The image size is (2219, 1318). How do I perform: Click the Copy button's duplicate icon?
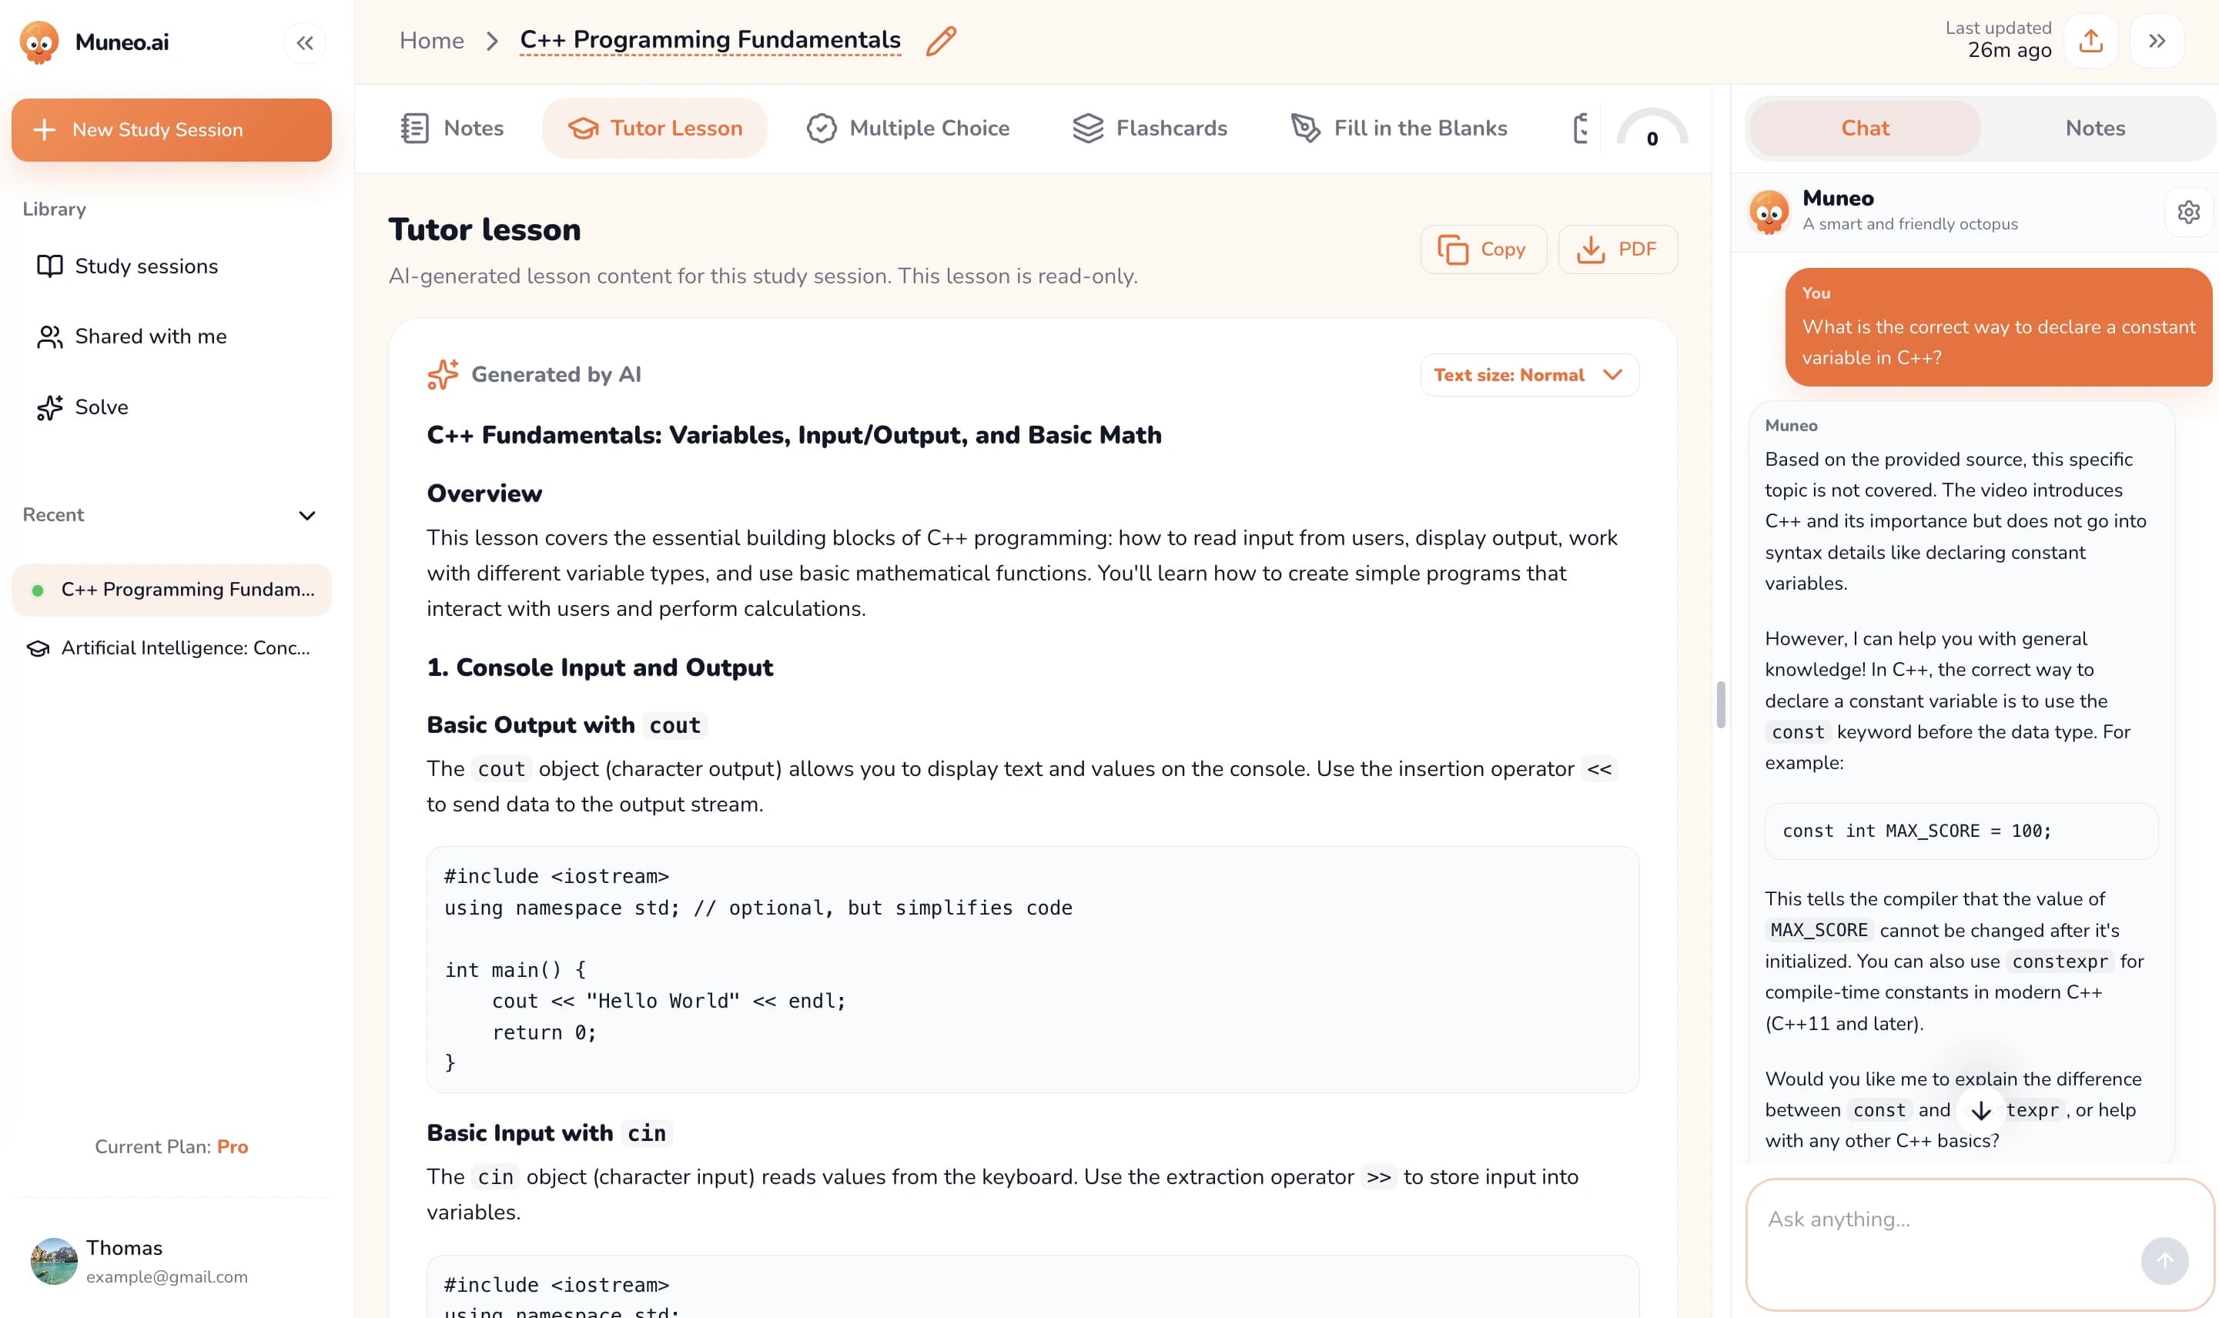coord(1453,249)
